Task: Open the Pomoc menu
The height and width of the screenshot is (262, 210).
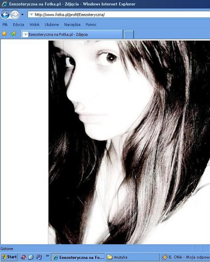Action: (x=91, y=25)
